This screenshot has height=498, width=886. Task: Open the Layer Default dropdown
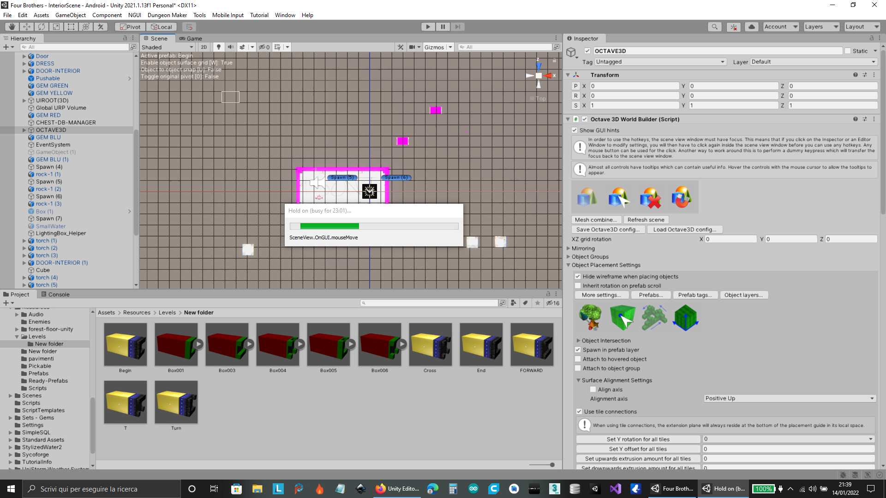814,62
